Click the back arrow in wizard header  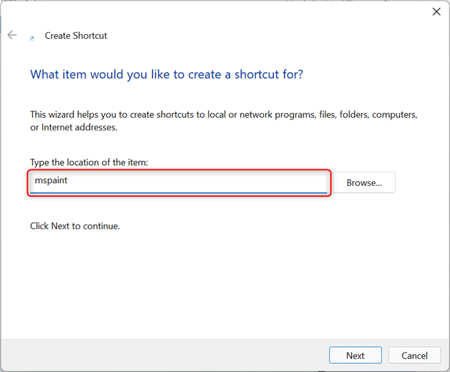(x=12, y=35)
